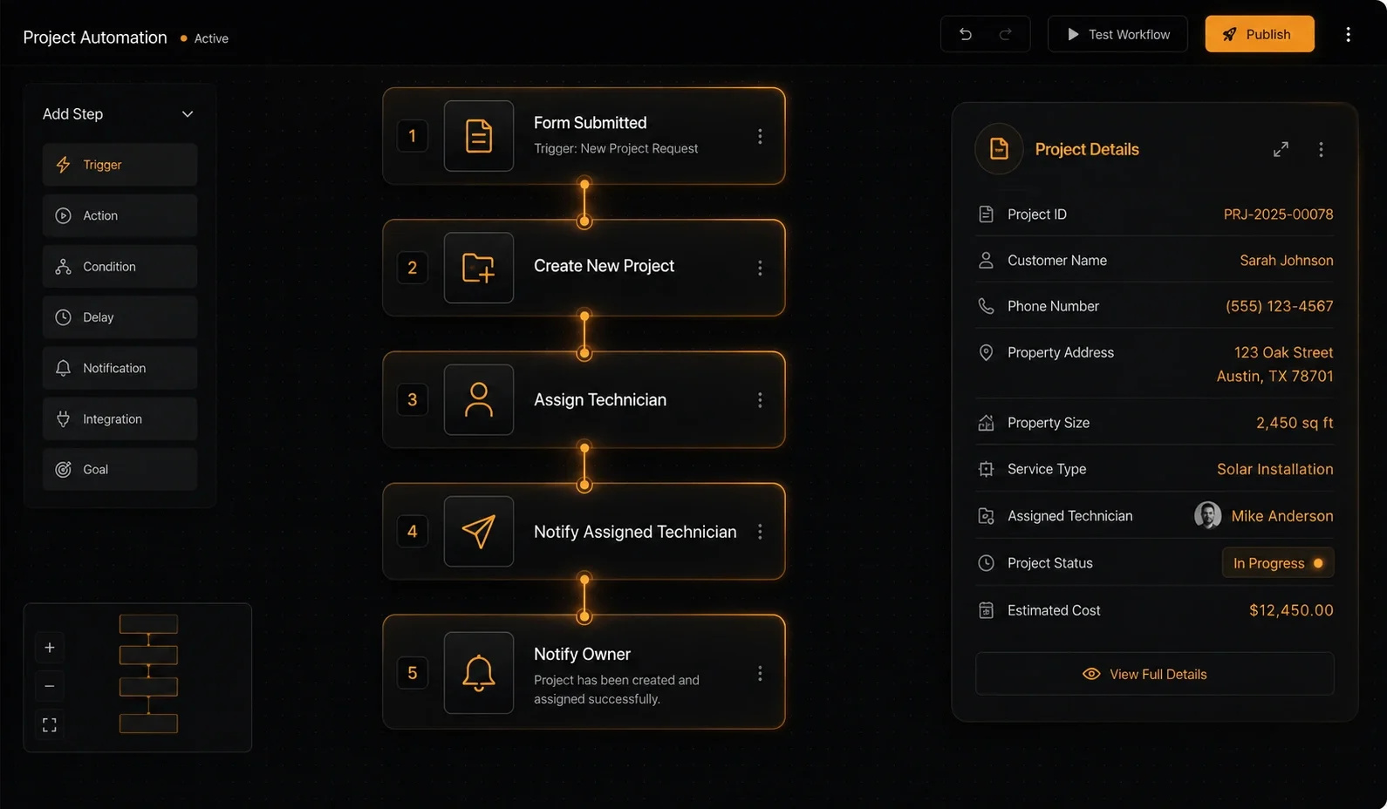Click the fit-to-screen icon
The width and height of the screenshot is (1387, 809).
click(50, 725)
